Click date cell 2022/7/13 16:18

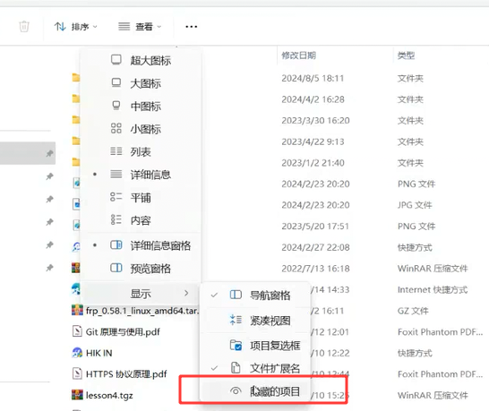(315, 269)
